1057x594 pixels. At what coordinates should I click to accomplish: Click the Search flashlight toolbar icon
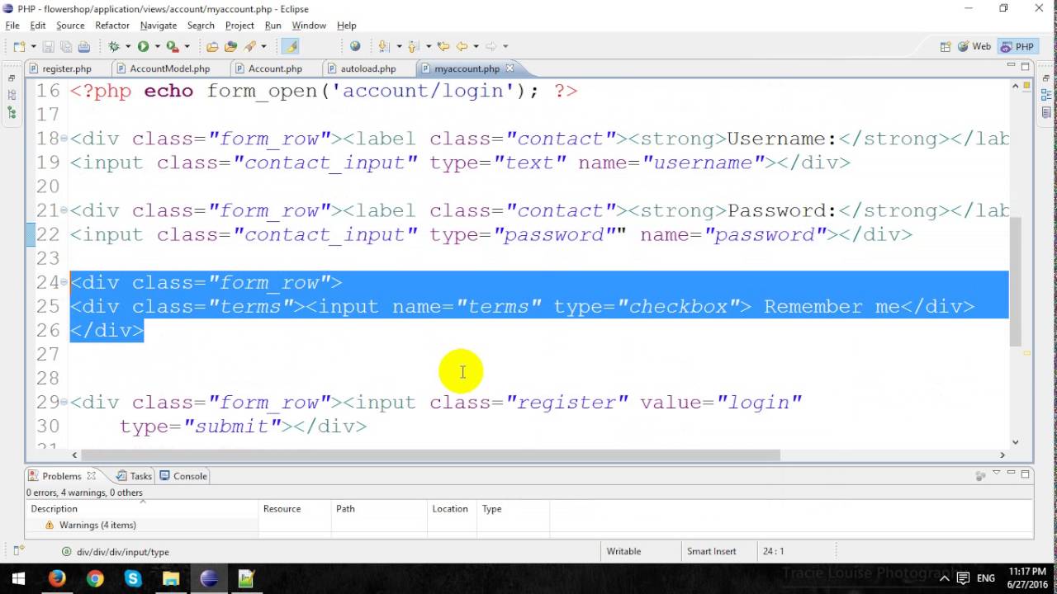250,47
